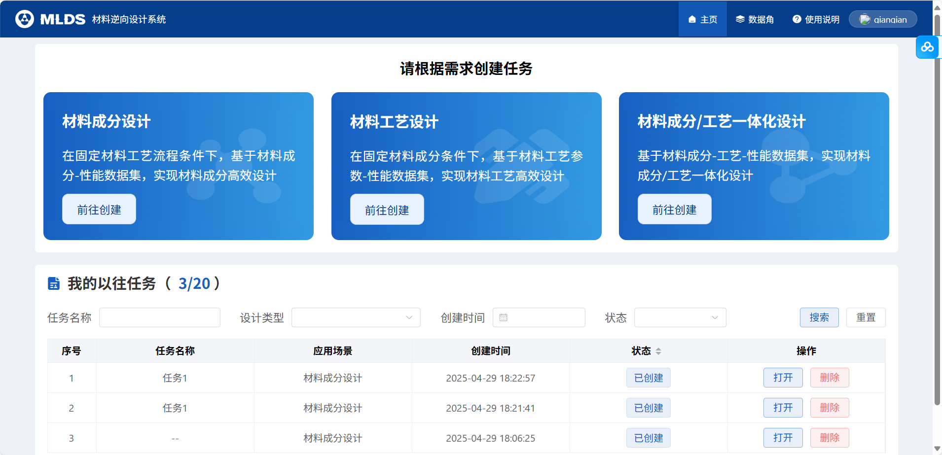
Task: Open the 使用说明 help page
Action: pos(816,19)
